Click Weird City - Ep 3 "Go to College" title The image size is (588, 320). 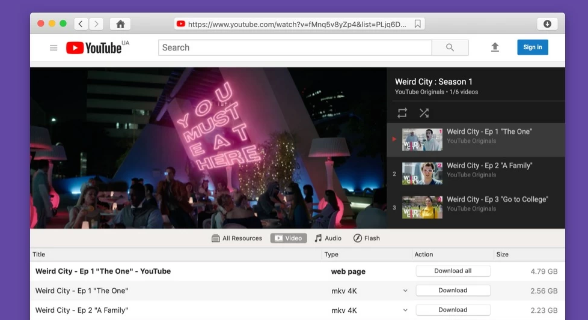pos(498,199)
